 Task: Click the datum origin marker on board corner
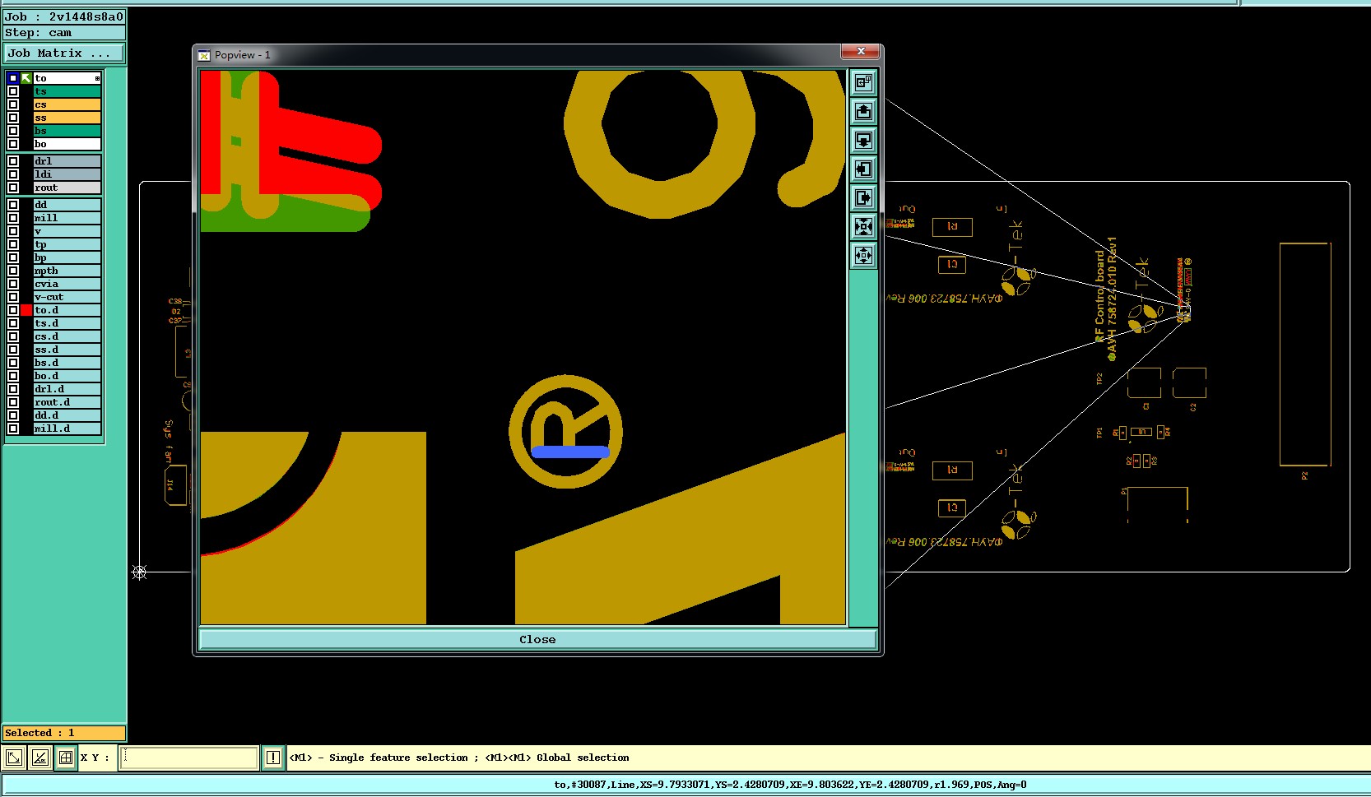tap(139, 572)
